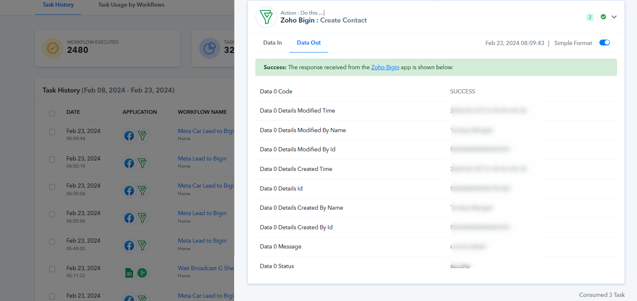Viewport: 637px width, 301px height.
Task: Click Google Sheets icon in the 05:11:22 row
Action: click(129, 273)
